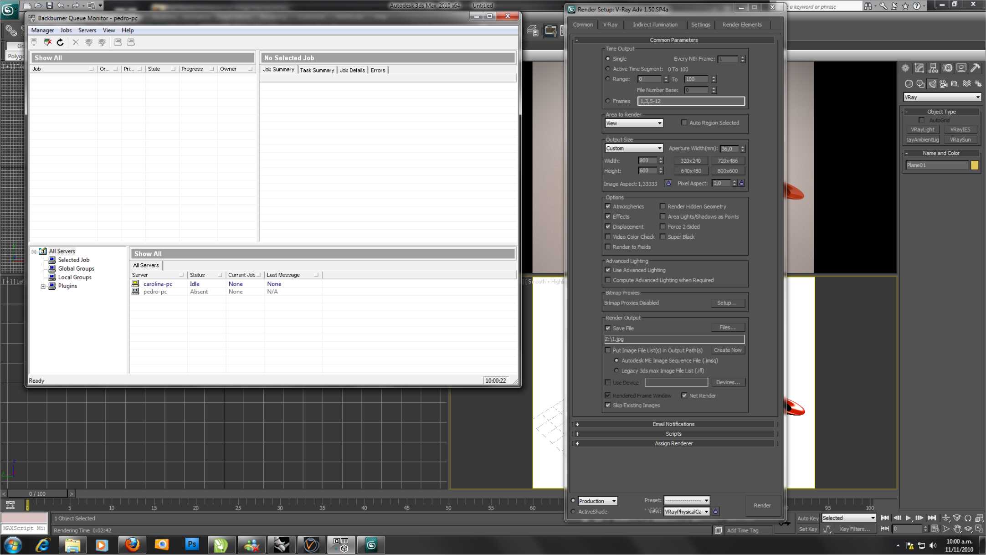Screen dimensions: 986x555
Task: Click the Refresh icon in Backburner toolbar
Action: click(x=60, y=42)
